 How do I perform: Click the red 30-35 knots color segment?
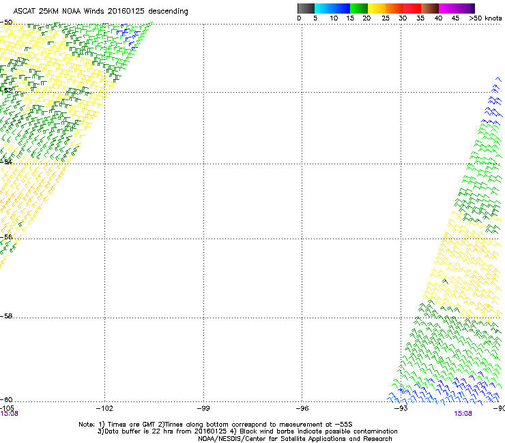pyautogui.click(x=412, y=8)
